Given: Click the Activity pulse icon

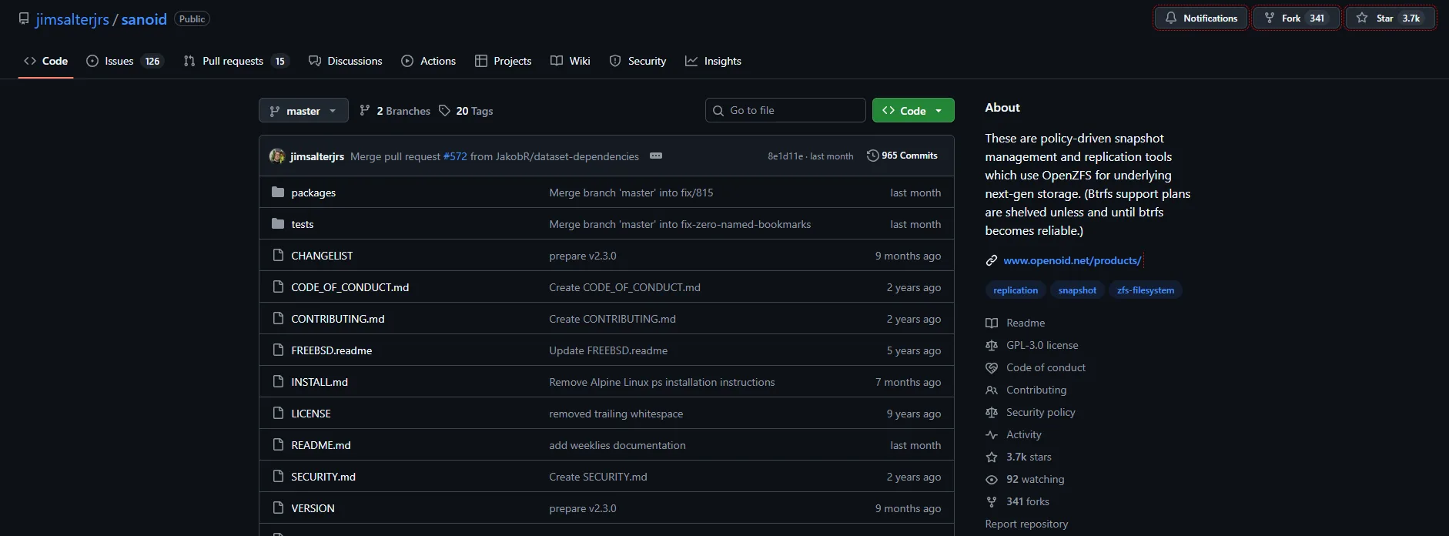Looking at the screenshot, I should click(x=992, y=434).
